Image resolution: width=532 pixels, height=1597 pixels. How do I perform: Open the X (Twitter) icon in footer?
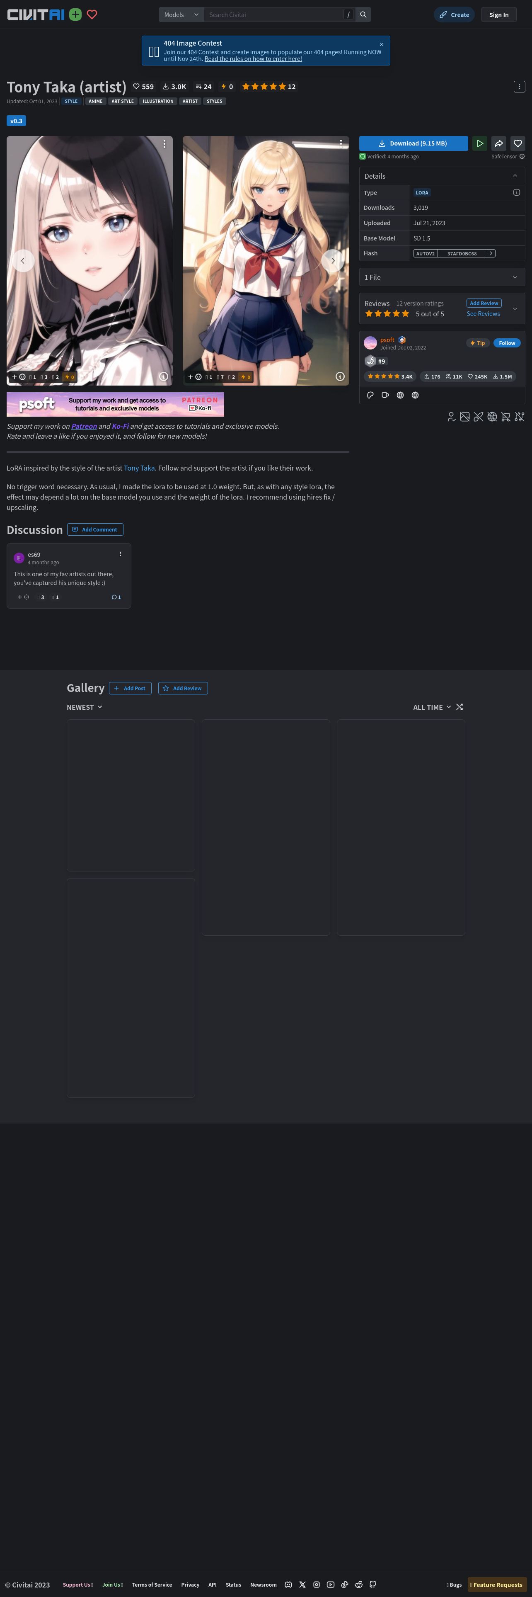(302, 1584)
